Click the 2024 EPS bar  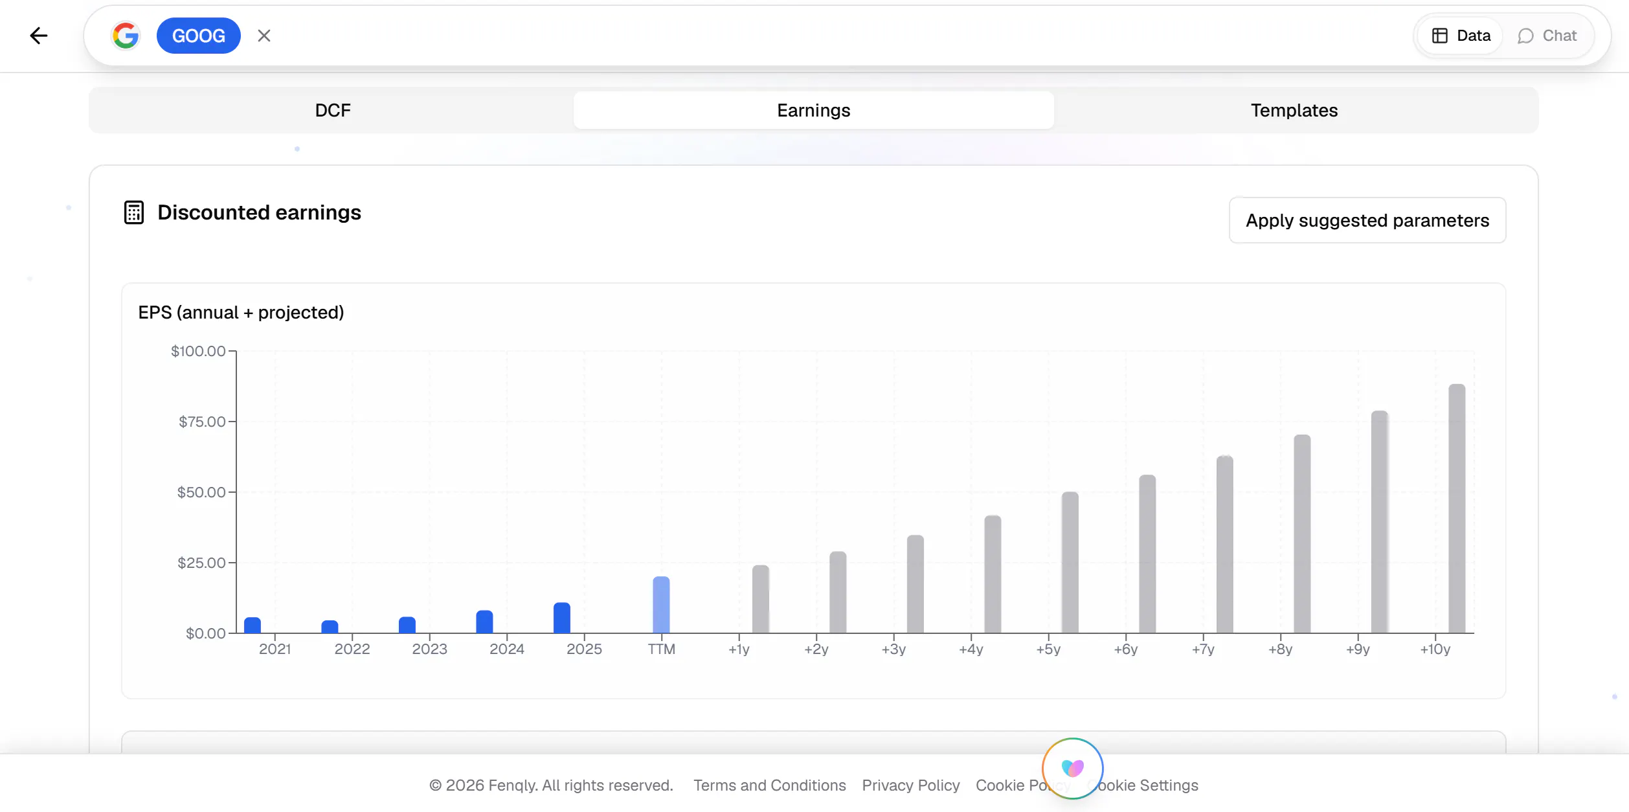click(484, 622)
